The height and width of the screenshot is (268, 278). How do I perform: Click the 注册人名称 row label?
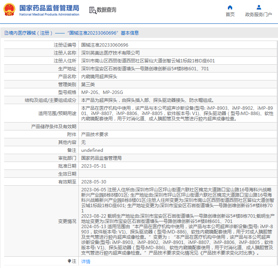tap(65, 53)
